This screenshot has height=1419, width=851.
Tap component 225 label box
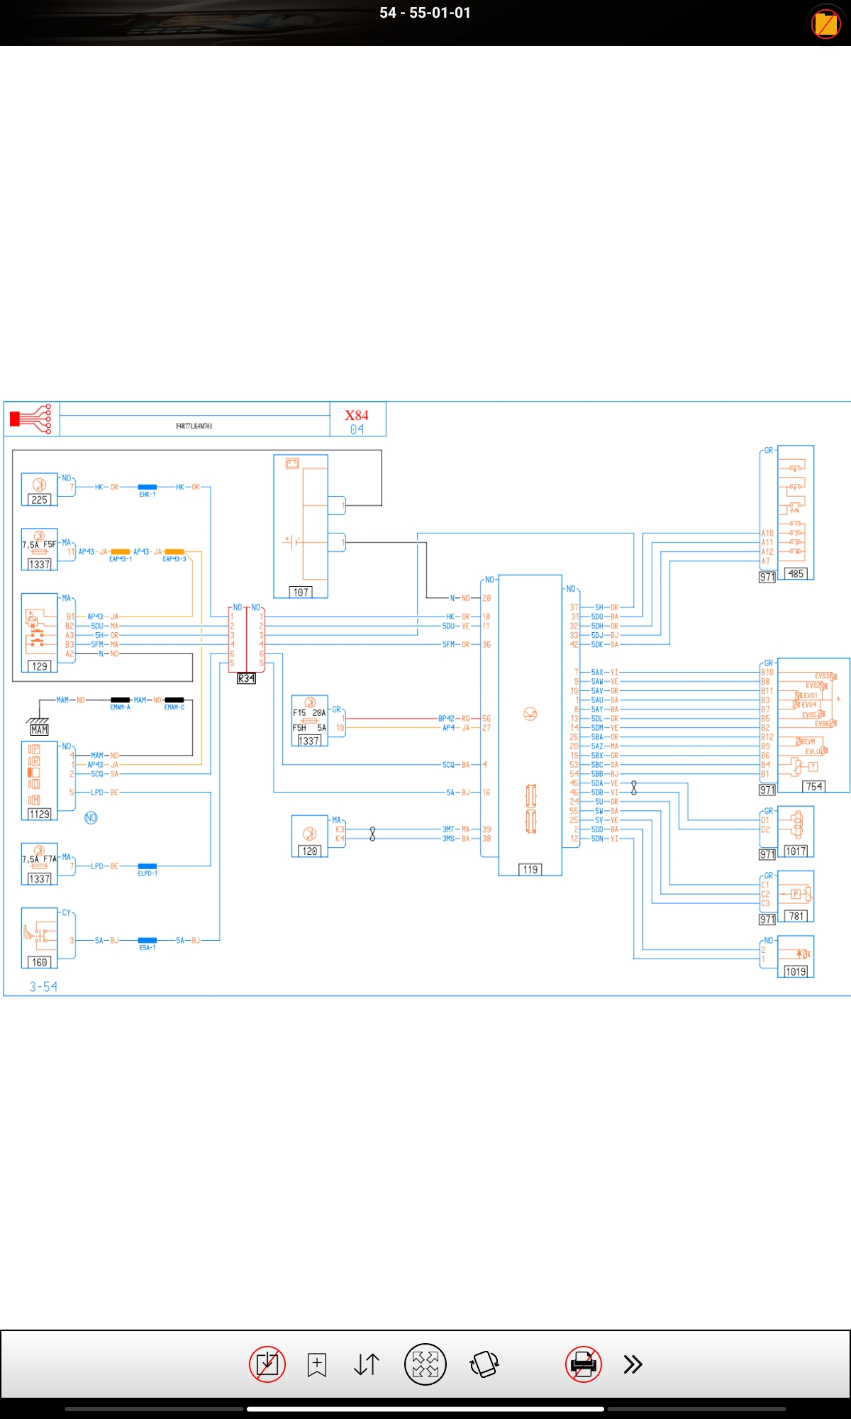(x=39, y=499)
